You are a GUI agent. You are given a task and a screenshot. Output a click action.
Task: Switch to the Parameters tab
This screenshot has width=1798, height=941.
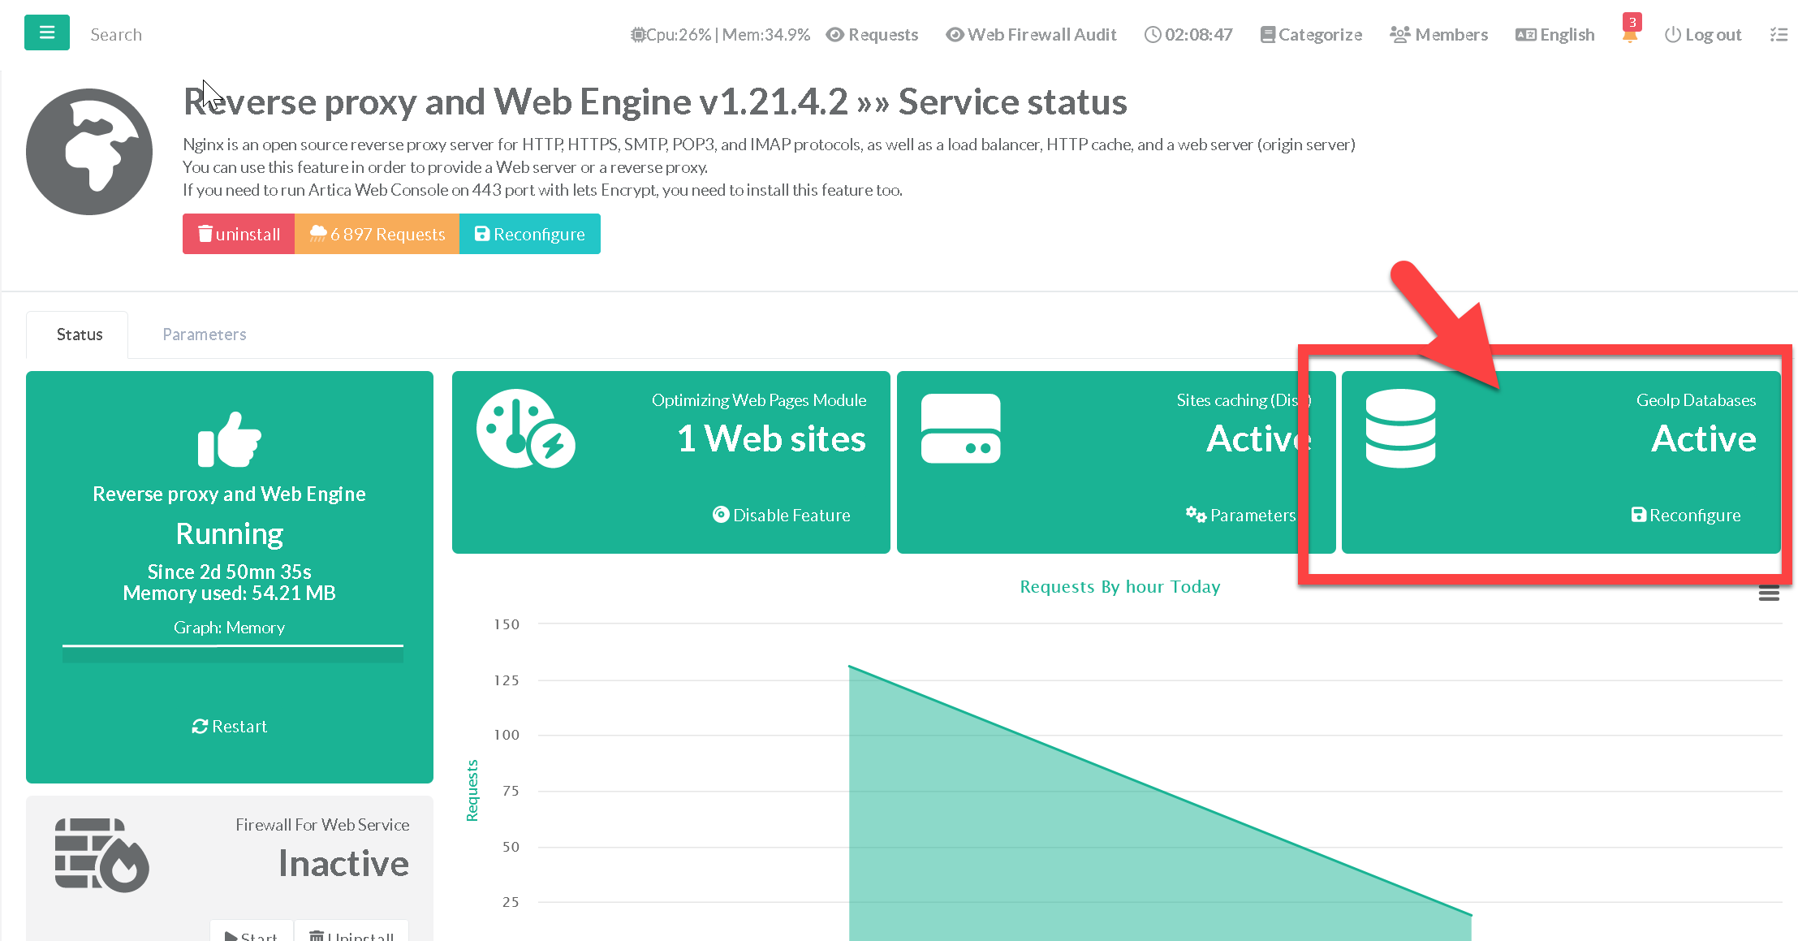click(204, 335)
